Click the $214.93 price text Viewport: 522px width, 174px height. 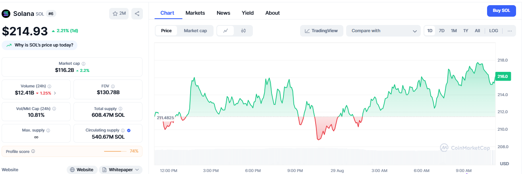25,31
